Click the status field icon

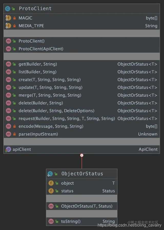click(51, 191)
